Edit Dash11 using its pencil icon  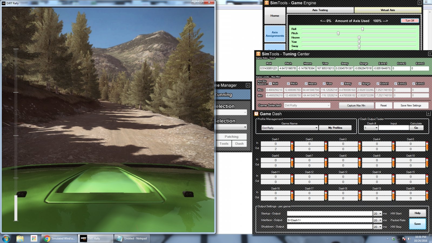(x=292, y=179)
